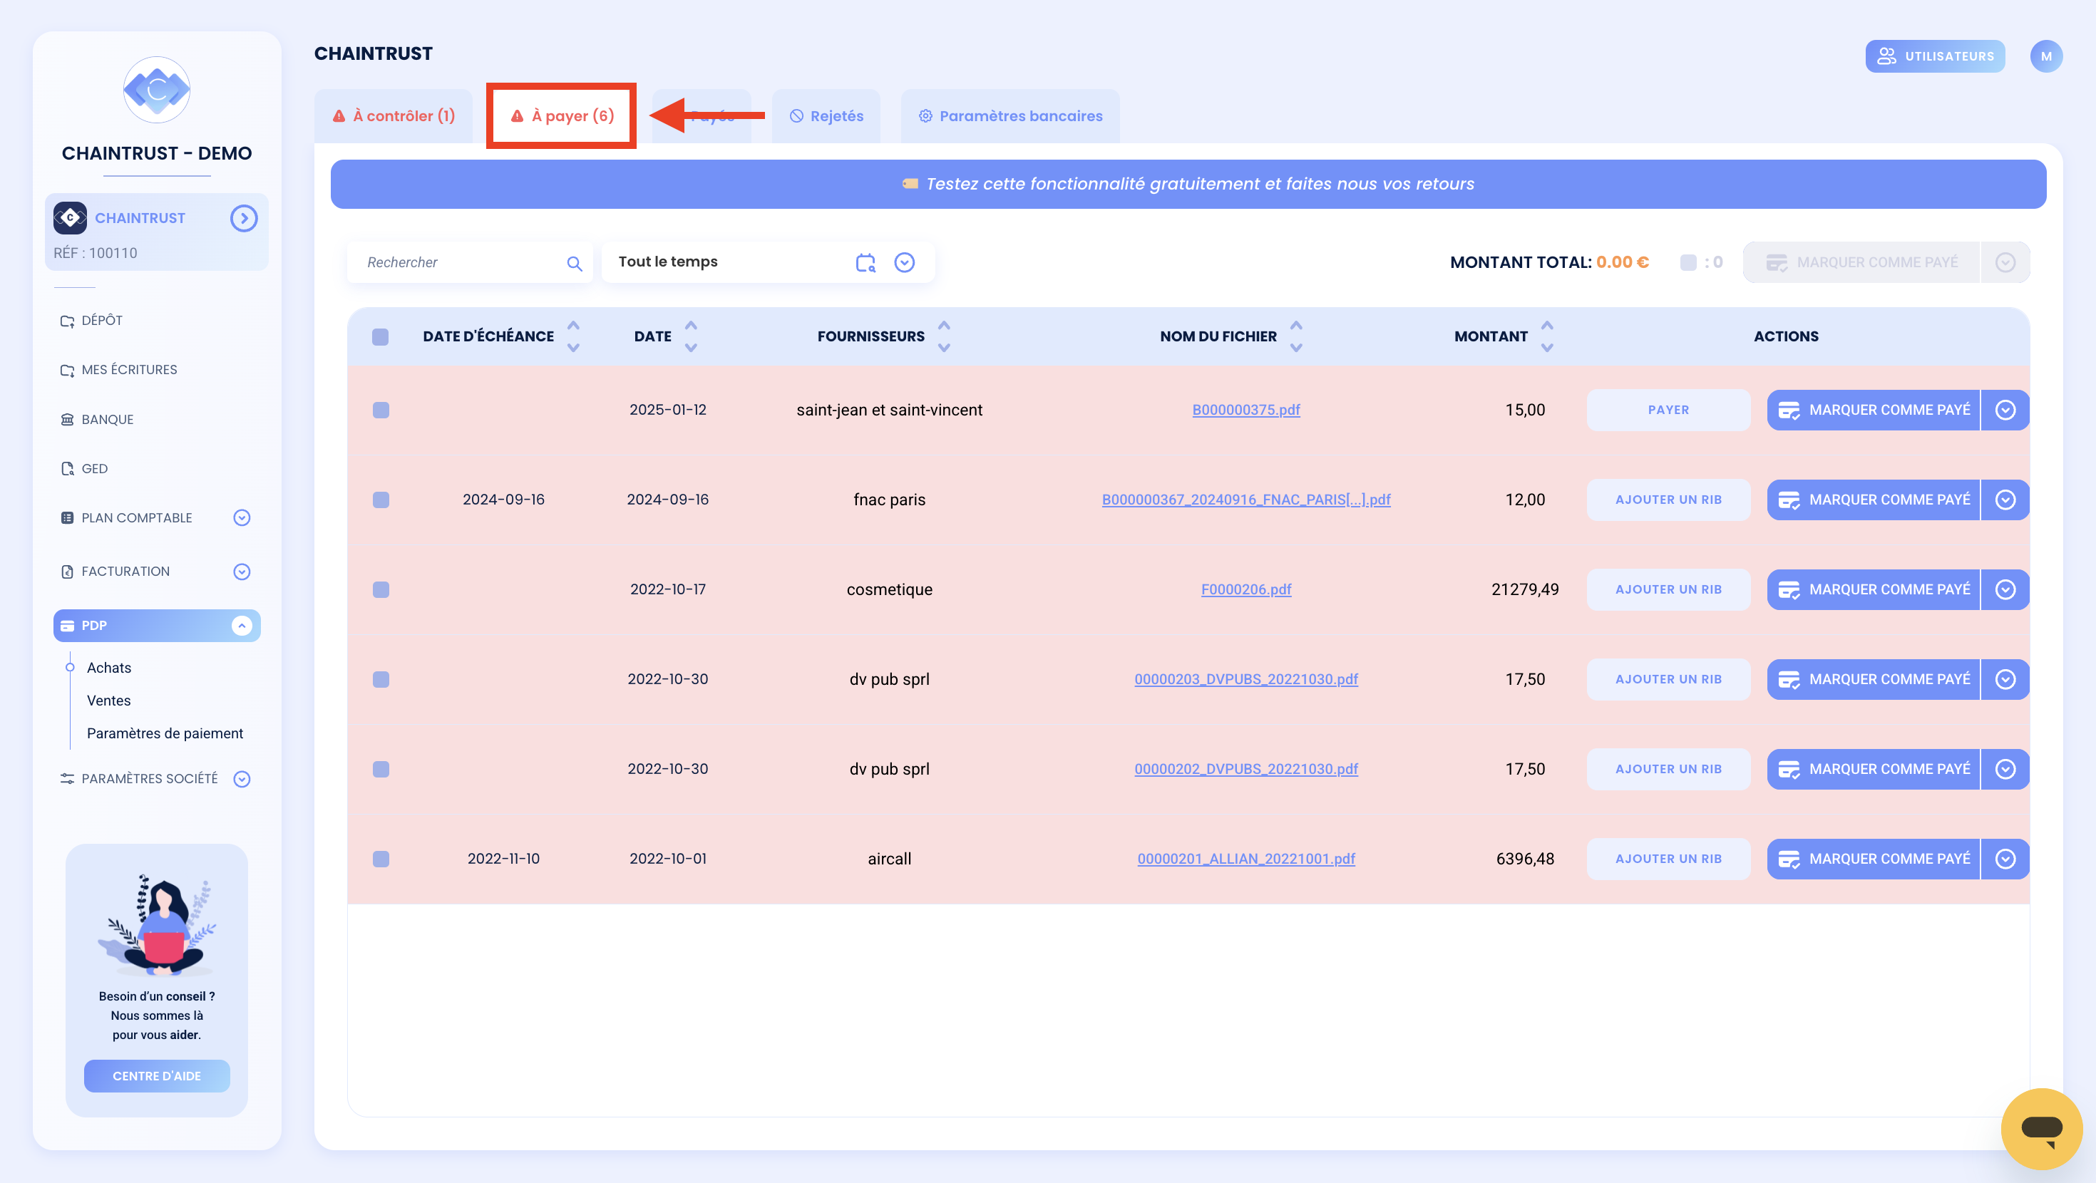Check the fnac paris row checkbox
The height and width of the screenshot is (1183, 2096).
(381, 500)
